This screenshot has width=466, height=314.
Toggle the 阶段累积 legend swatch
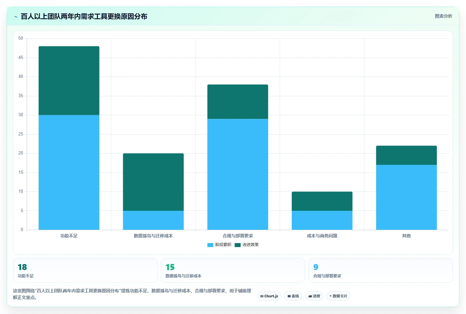[210, 245]
